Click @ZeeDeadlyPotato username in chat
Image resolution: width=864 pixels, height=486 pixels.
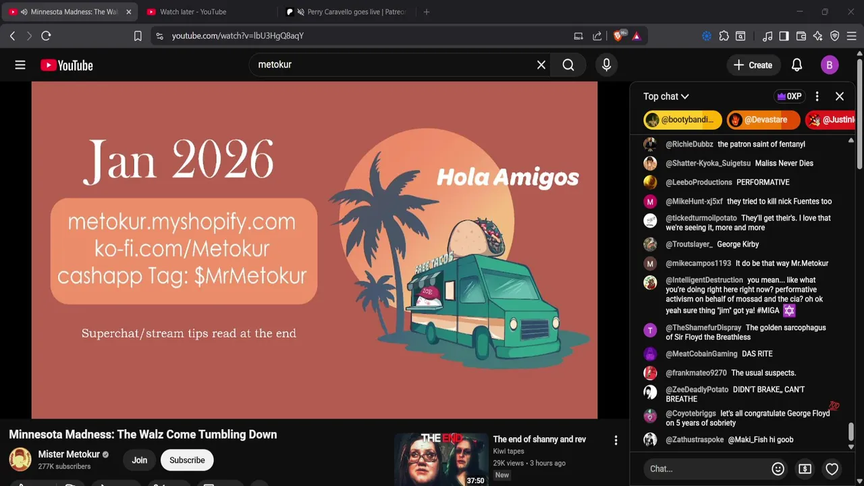[697, 389]
